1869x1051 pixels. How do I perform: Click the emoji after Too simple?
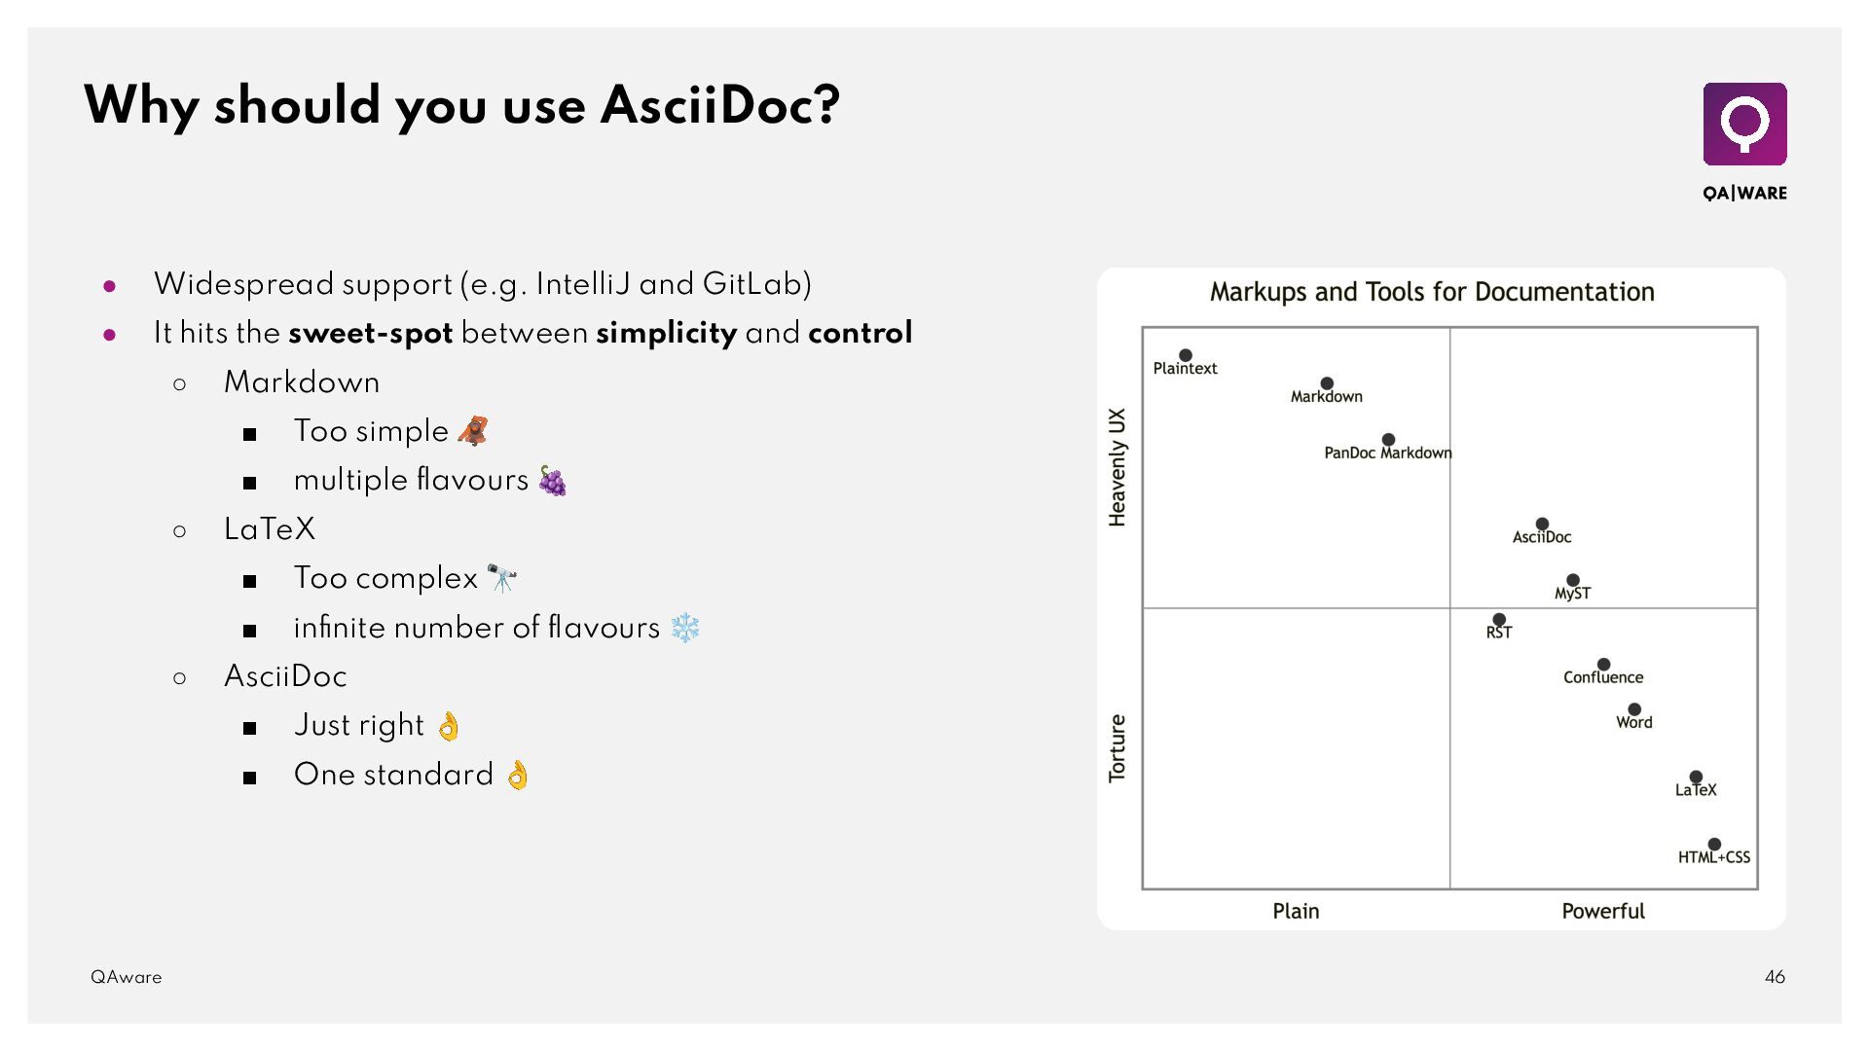[x=473, y=431]
